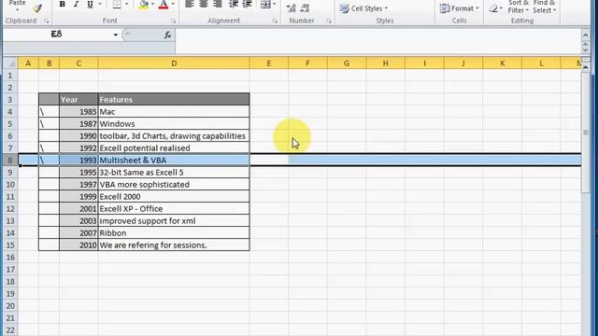Select column K header
598x336 pixels.
pyautogui.click(x=503, y=63)
